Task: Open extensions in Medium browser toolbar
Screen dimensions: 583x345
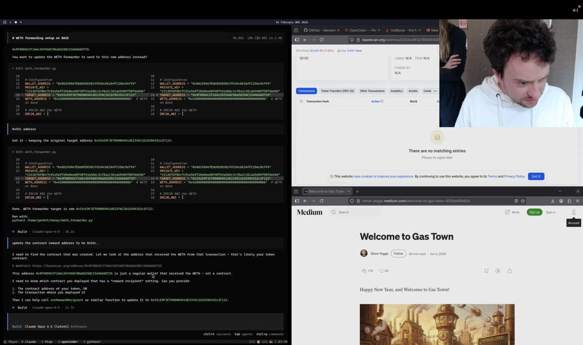Action: [569, 201]
